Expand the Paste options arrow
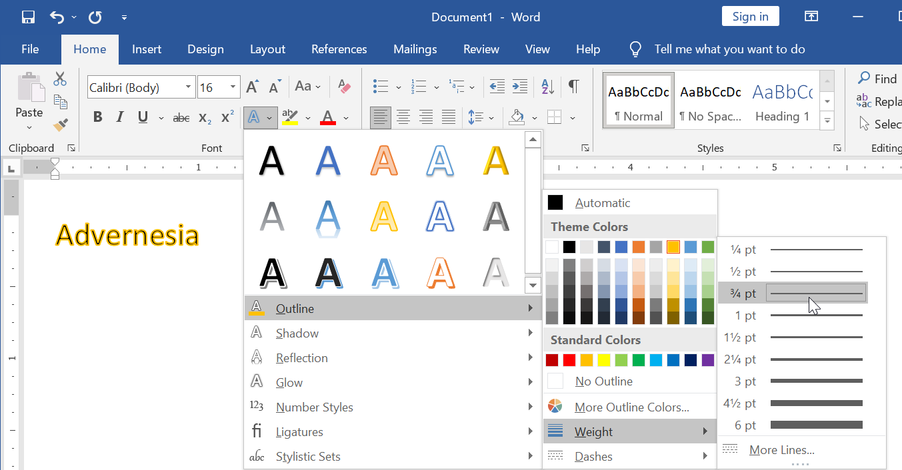 coord(29,128)
